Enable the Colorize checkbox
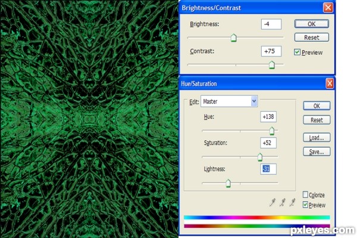The width and height of the screenshot is (357, 238). point(305,195)
